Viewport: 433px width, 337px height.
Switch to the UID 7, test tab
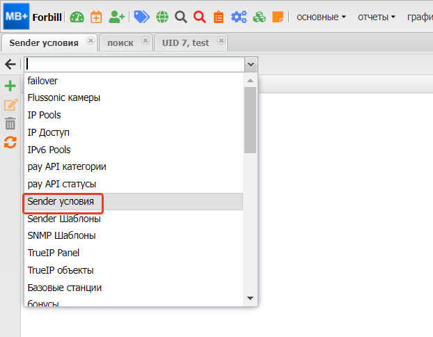[x=185, y=42]
